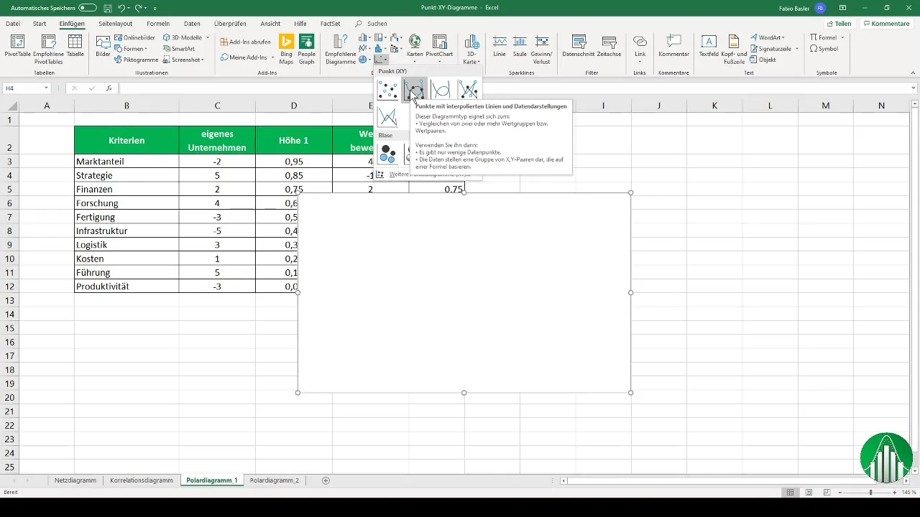Insert Piktogramme
This screenshot has height=517, width=920.
tap(137, 60)
